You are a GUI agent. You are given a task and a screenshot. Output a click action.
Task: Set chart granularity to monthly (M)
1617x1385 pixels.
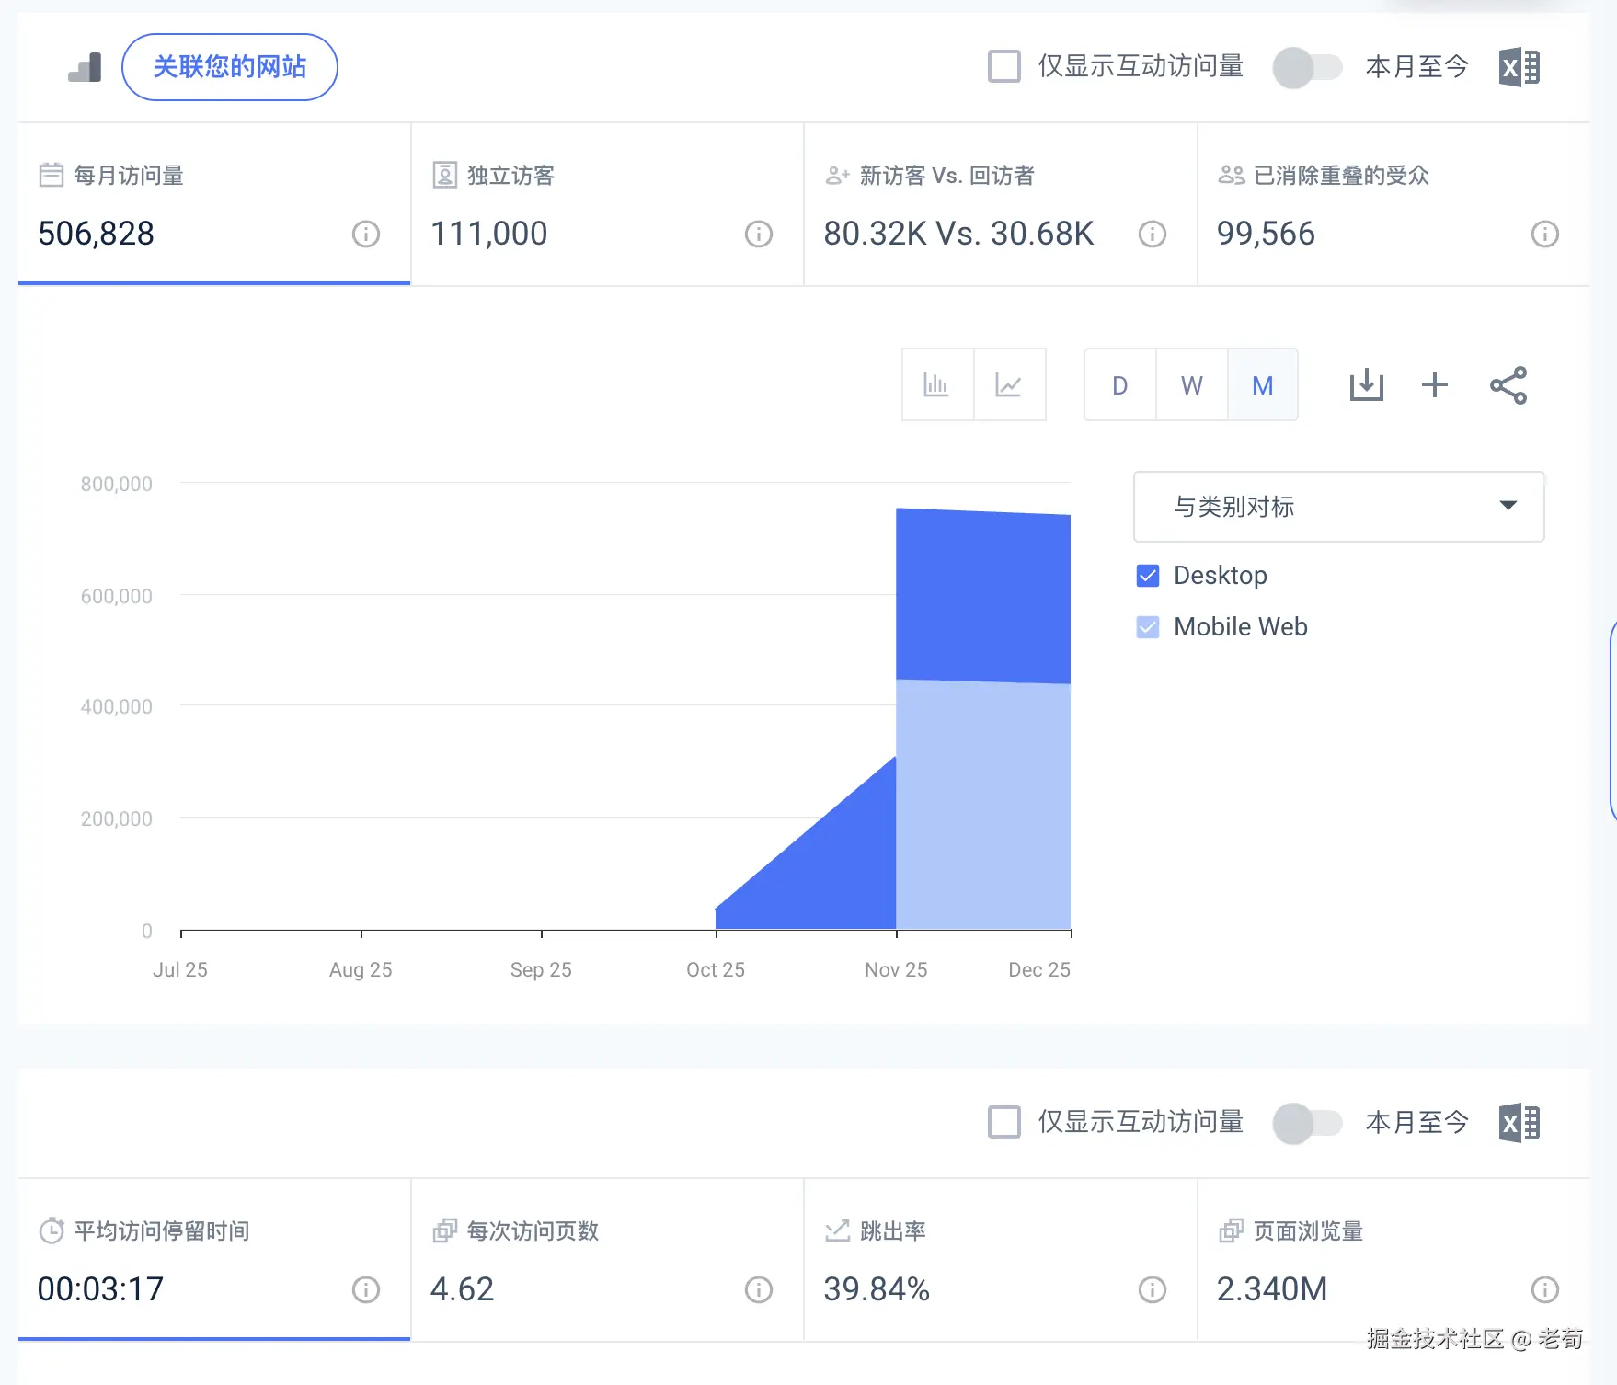(1263, 384)
